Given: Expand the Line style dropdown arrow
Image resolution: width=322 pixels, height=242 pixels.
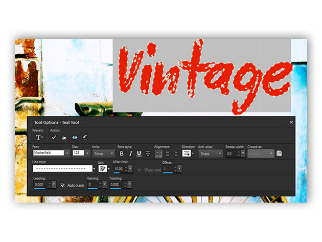Looking at the screenshot, I should pos(94,169).
